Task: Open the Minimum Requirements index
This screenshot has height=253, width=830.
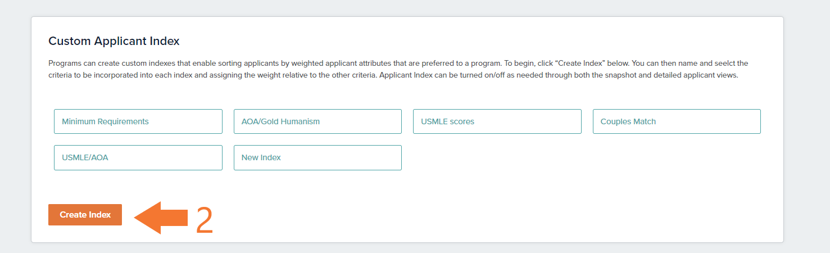Action: (x=138, y=121)
